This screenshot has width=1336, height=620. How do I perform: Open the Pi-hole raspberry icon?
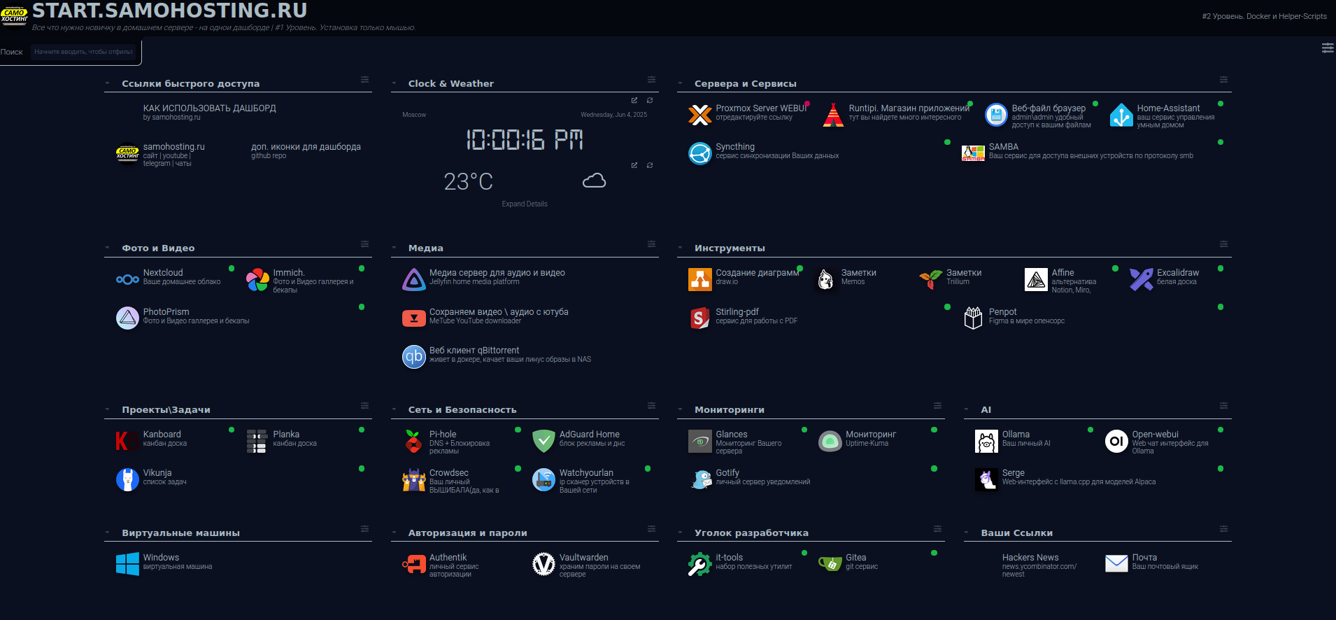click(414, 441)
